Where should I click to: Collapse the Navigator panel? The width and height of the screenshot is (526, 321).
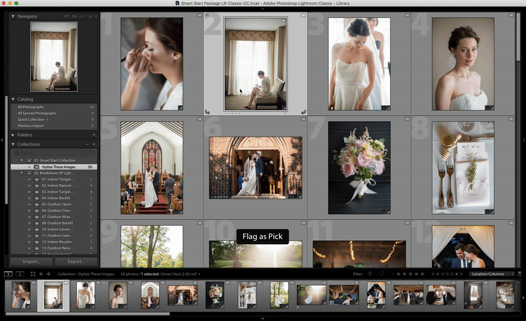13,15
